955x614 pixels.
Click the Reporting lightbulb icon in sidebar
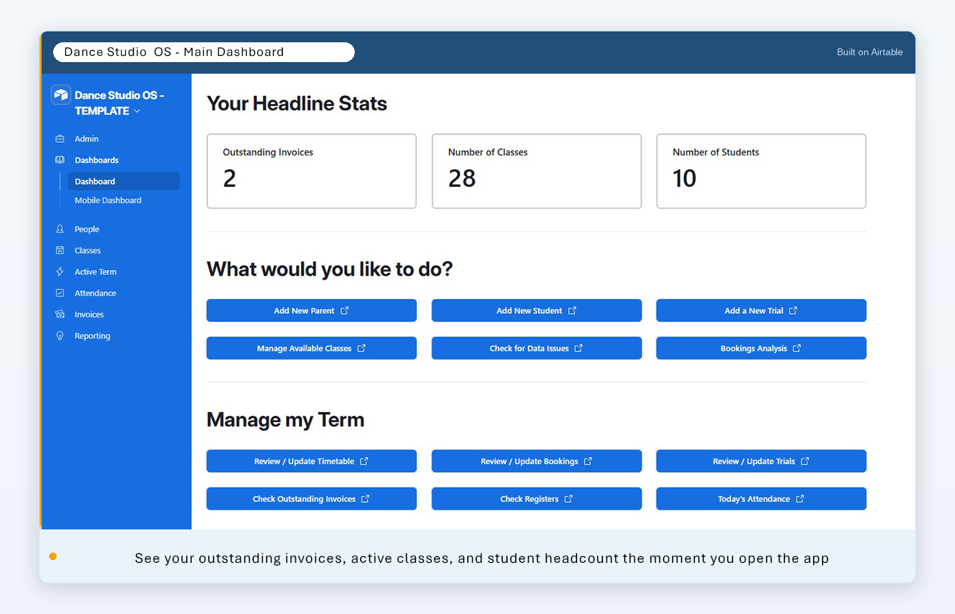click(60, 336)
